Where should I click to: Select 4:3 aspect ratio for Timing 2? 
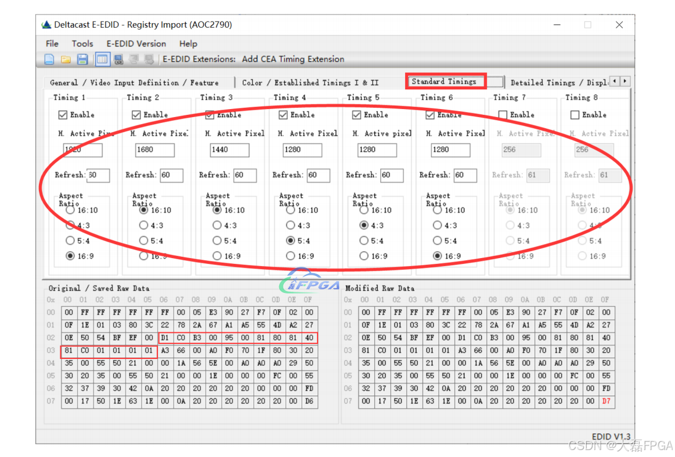(144, 226)
